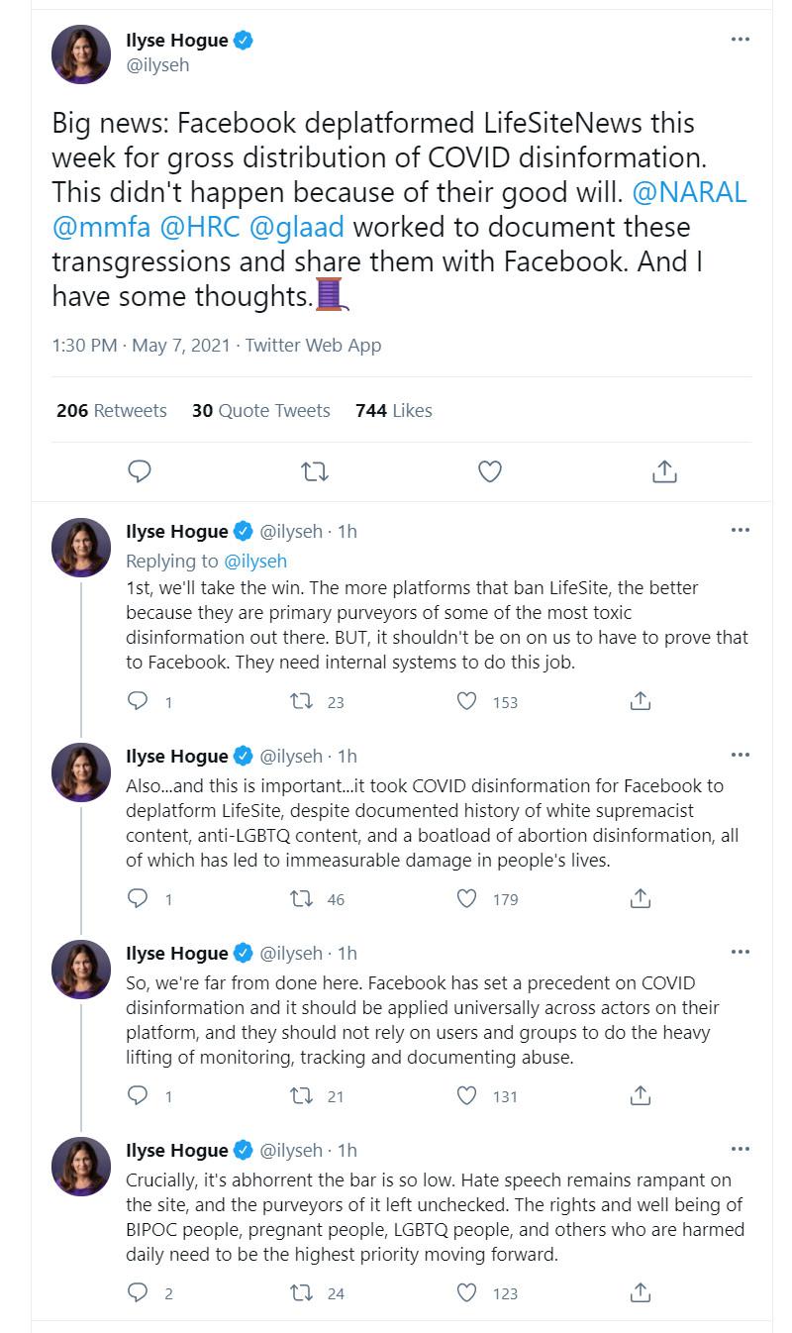
Task: Reply to the tweet with 131 likes
Action: 139,1095
